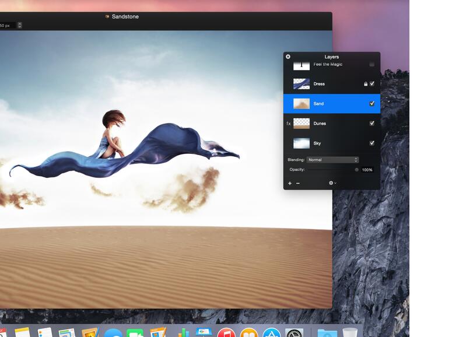Viewport: 449px width, 337px height.
Task: Toggle the Sky layer visibility checkbox
Action: coord(372,143)
